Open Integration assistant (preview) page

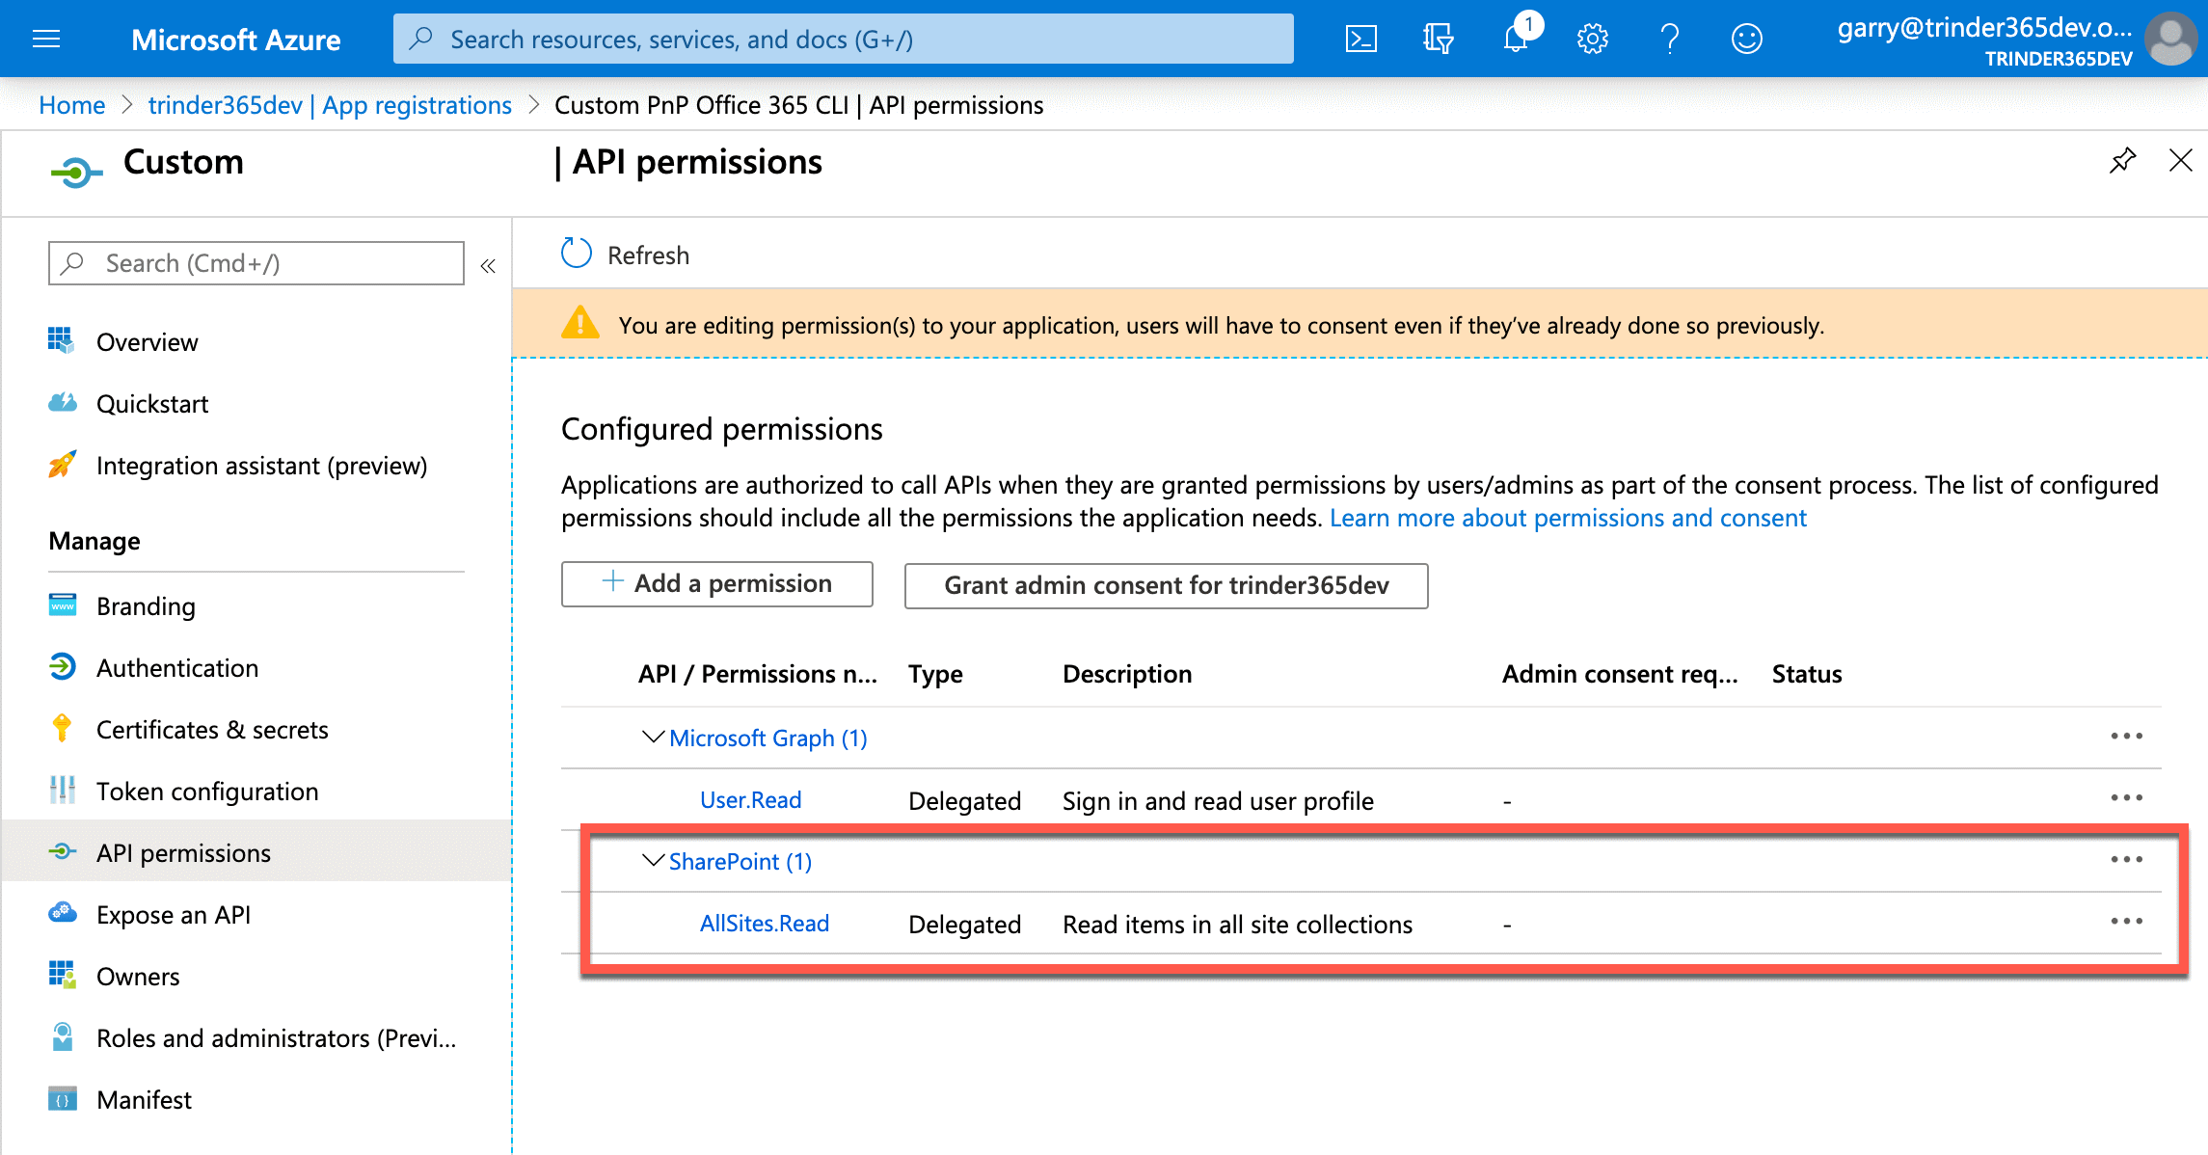(261, 466)
